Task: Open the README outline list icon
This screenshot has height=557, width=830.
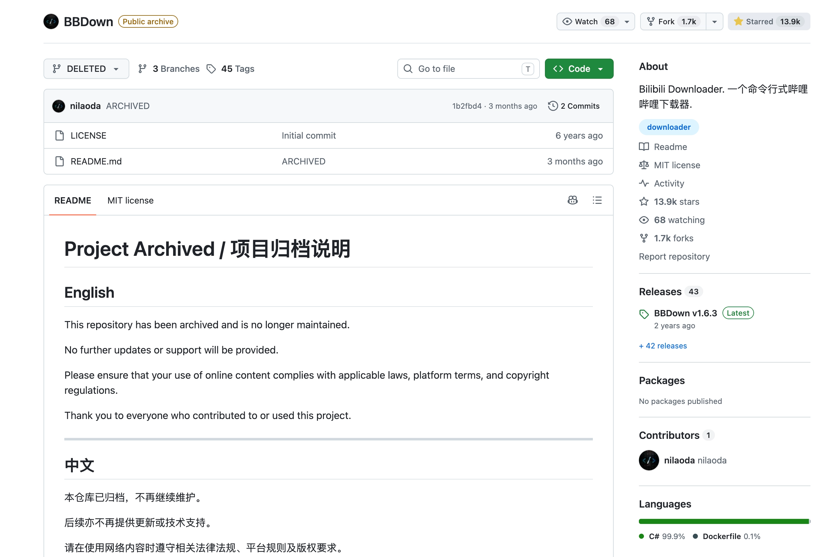Action: coord(597,200)
